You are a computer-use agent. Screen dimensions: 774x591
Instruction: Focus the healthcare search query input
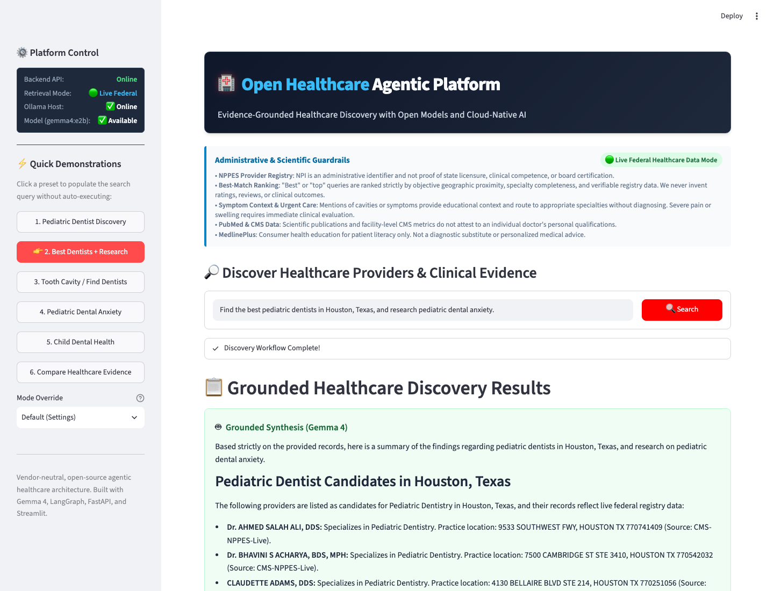tap(423, 310)
